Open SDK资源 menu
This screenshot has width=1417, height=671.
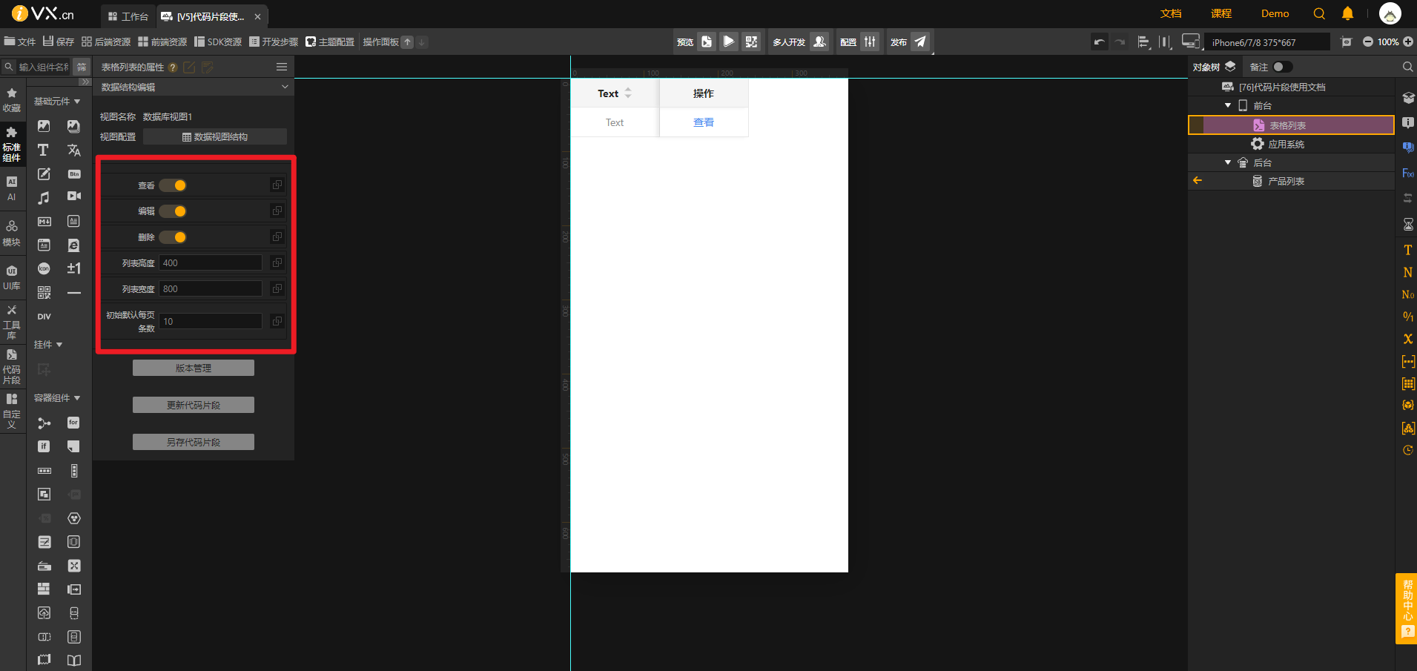tap(218, 42)
